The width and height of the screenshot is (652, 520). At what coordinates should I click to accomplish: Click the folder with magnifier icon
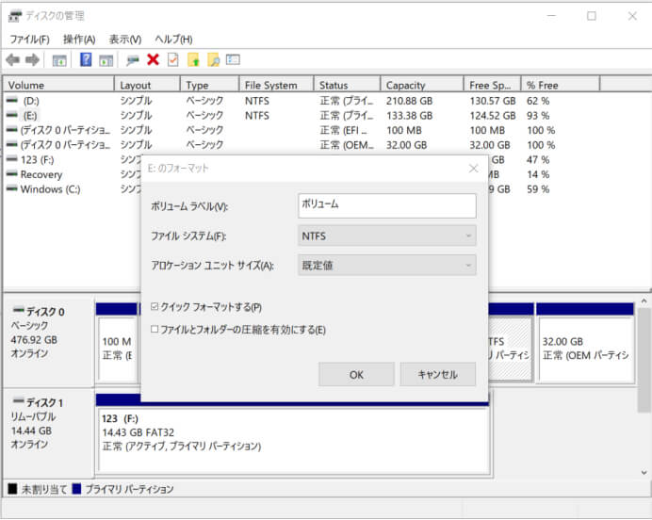point(213,60)
